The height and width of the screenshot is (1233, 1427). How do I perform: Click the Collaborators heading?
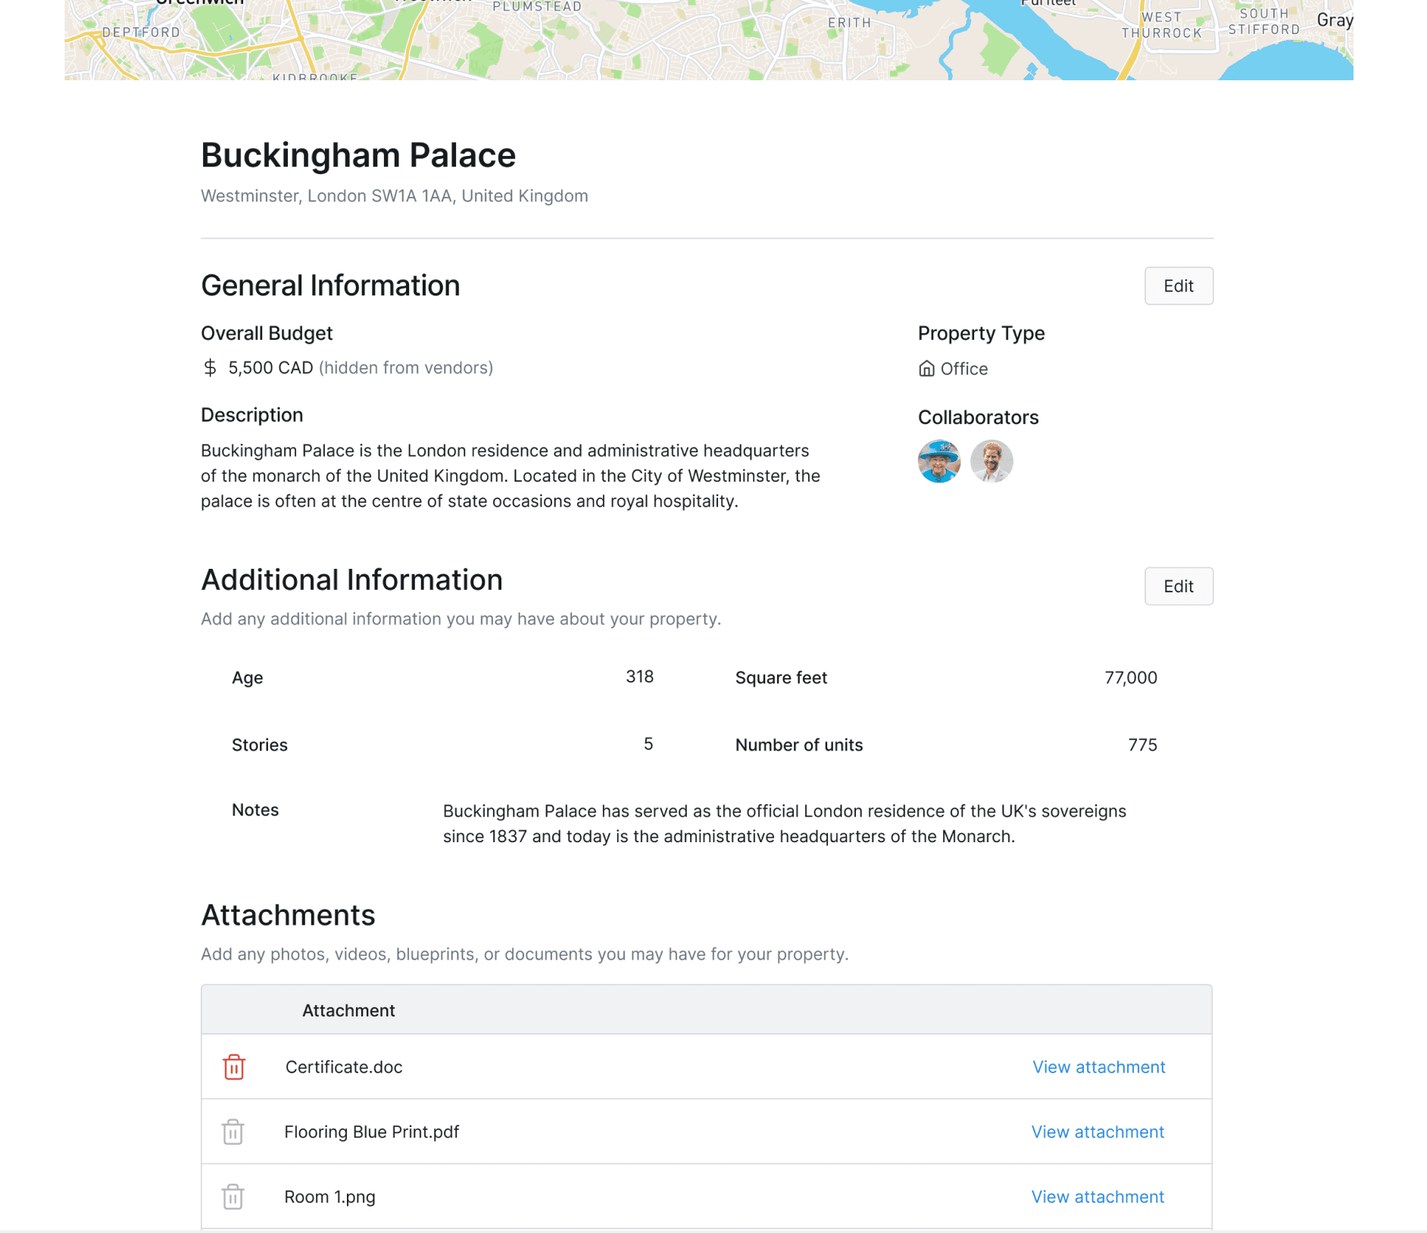tap(978, 417)
